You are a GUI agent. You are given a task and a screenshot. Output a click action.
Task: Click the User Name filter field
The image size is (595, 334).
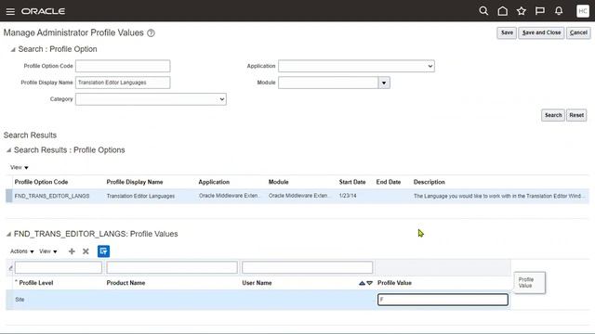(x=308, y=267)
